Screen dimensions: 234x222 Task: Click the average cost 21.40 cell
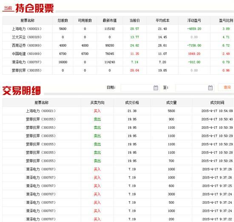[163, 29]
